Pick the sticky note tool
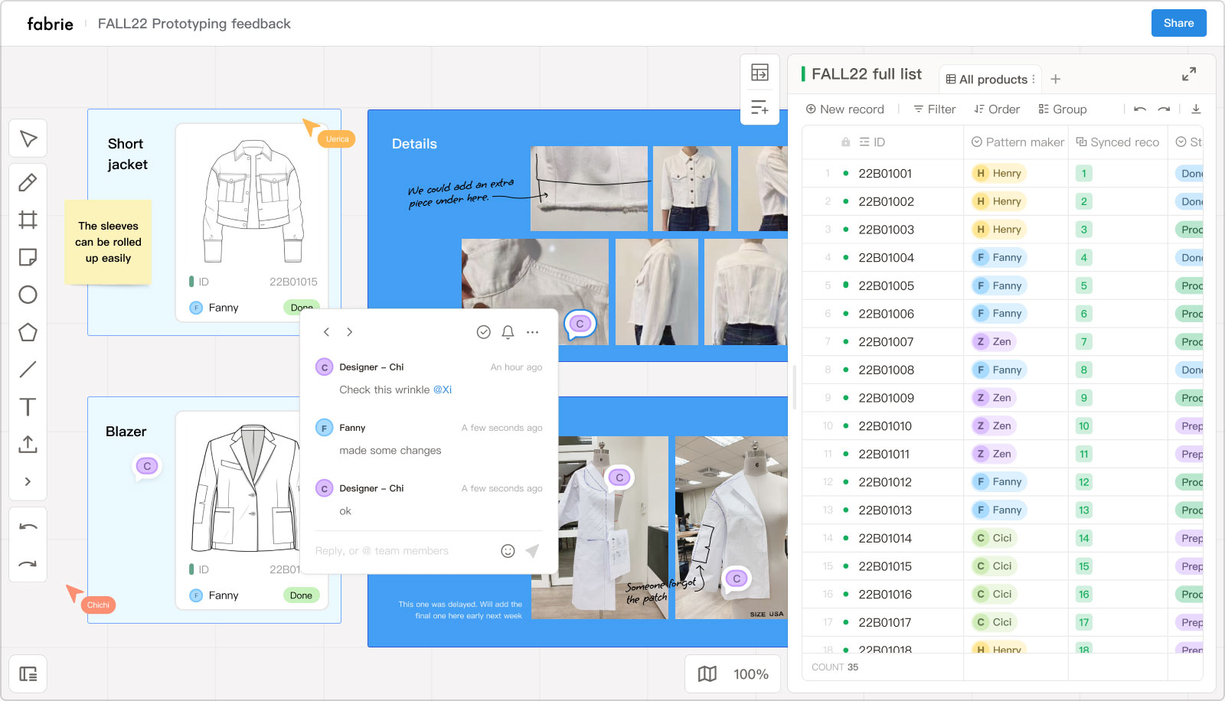 [x=28, y=257]
